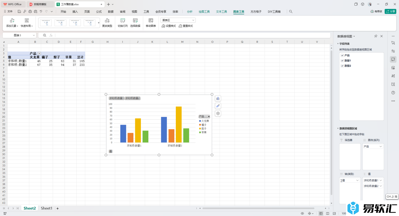Switch to the Sheet1 sheet tab

tap(46, 208)
